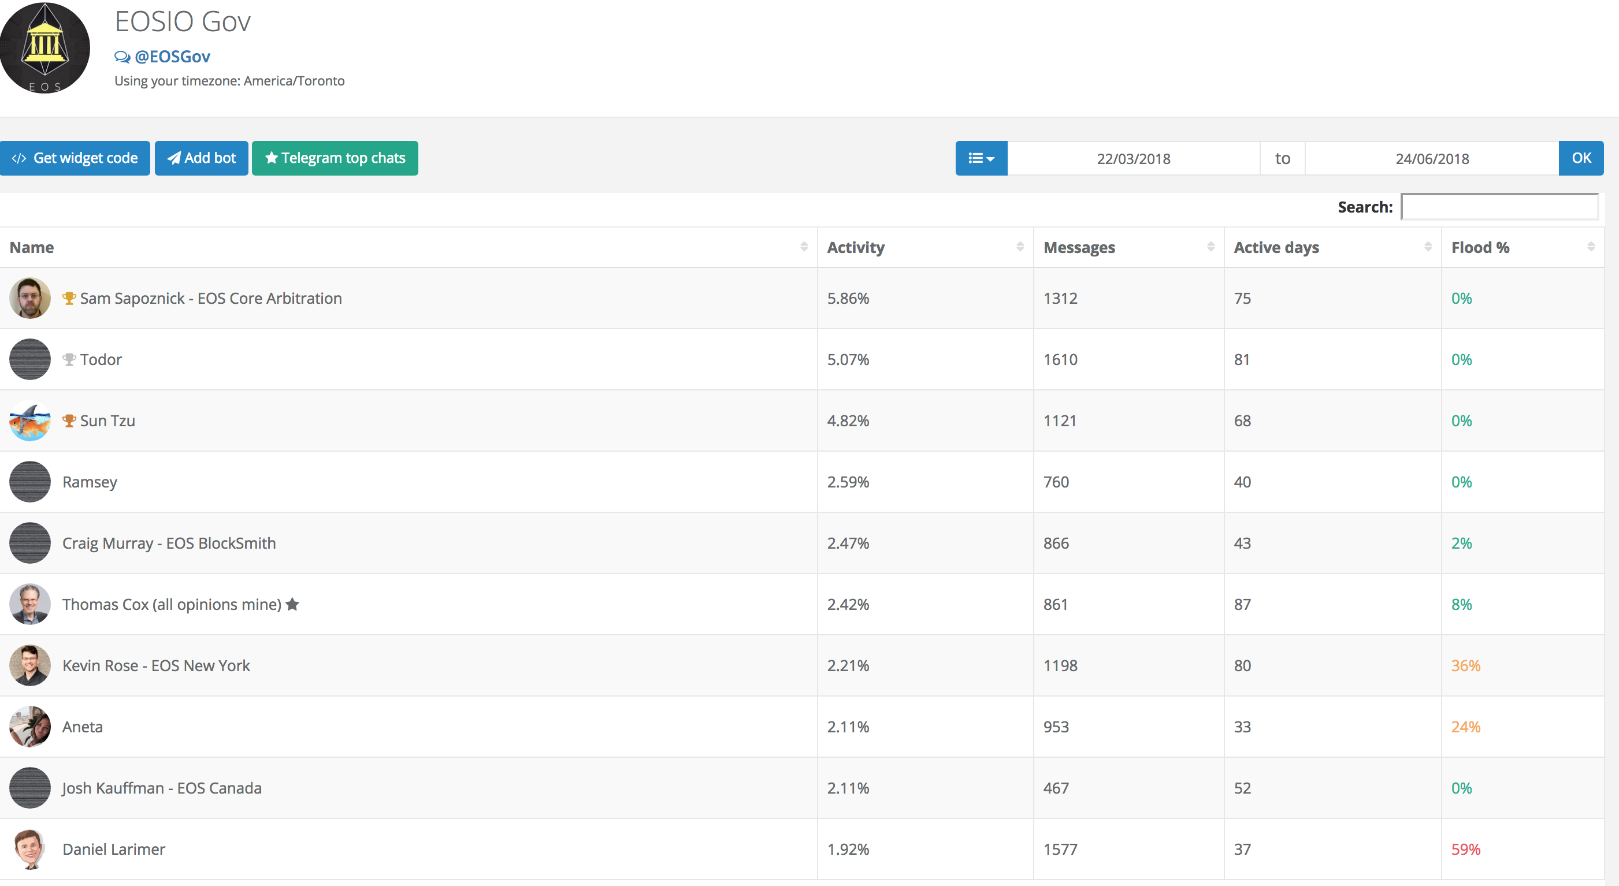Select name Kevin Rose - EOS New York
1619x886 pixels.
(x=156, y=665)
